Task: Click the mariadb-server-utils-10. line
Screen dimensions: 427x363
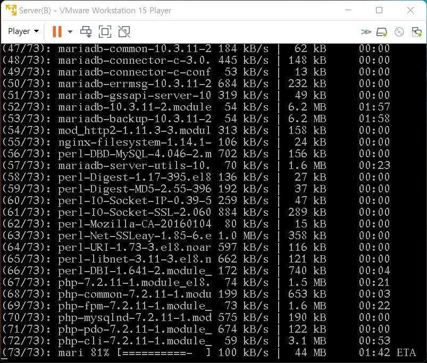Action: click(x=196, y=165)
